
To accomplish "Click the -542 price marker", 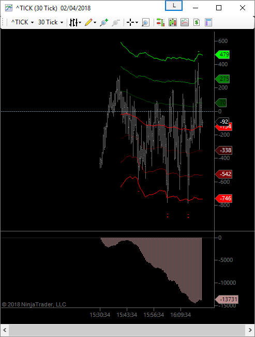I will coord(223,174).
